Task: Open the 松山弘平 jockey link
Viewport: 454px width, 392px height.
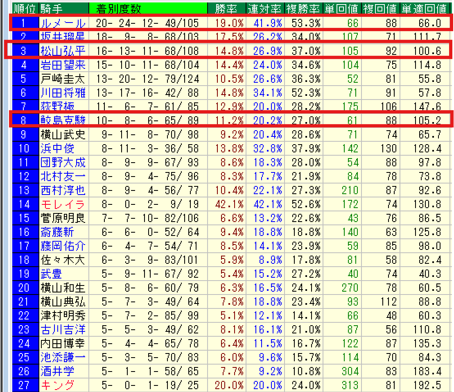Action: (63, 51)
